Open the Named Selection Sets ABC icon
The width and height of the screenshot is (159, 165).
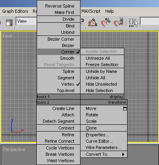point(133,23)
